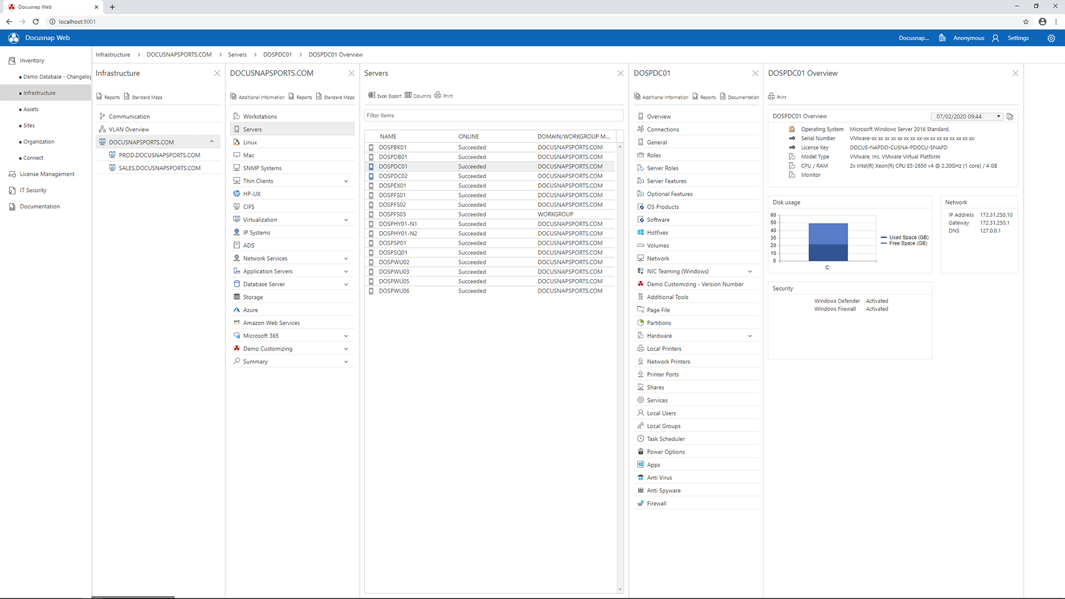Select the Anonymous user account button
1065x599 pixels.
tap(968, 38)
